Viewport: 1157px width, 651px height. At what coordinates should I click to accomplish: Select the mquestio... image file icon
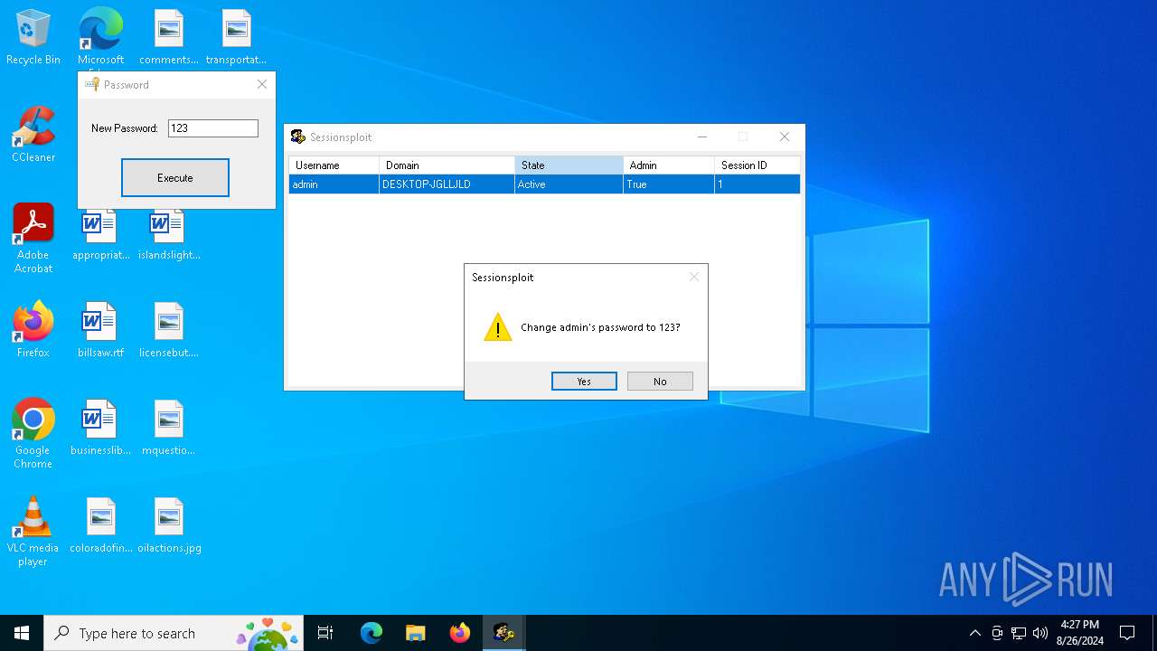coord(169,428)
